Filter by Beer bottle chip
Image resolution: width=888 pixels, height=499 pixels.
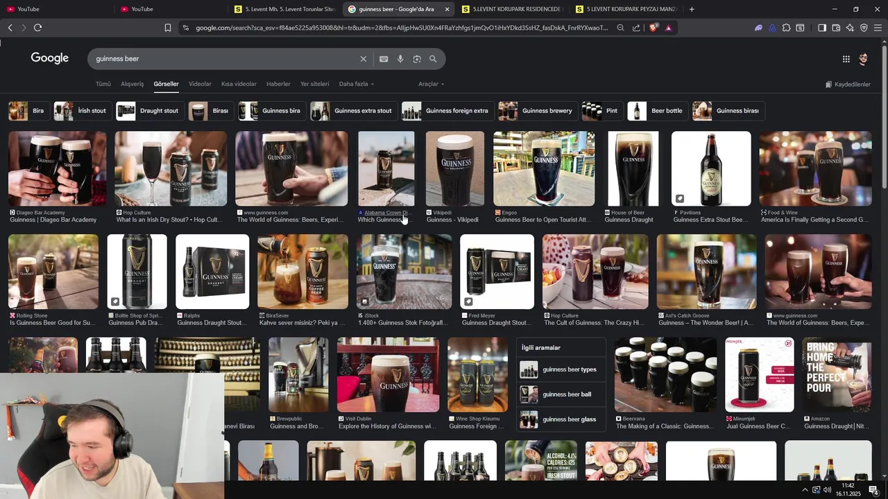click(x=657, y=111)
